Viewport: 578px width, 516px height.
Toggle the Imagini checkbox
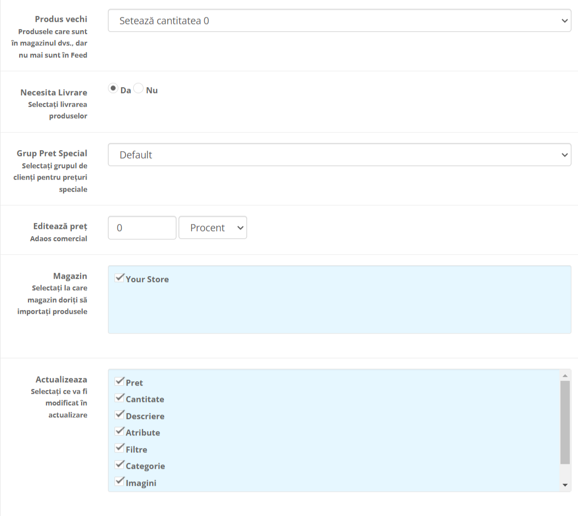pos(119,481)
